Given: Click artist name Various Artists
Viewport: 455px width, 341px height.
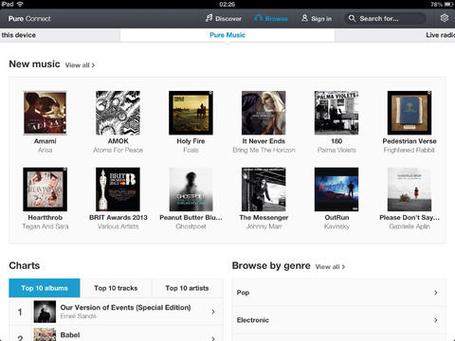Looking at the screenshot, I should coord(118,226).
